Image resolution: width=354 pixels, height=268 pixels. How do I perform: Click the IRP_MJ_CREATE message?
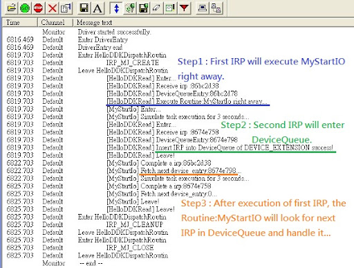(x=133, y=63)
